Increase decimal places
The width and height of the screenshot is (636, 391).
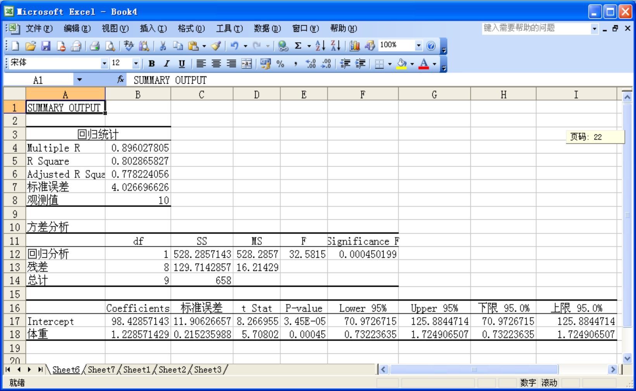click(x=311, y=64)
